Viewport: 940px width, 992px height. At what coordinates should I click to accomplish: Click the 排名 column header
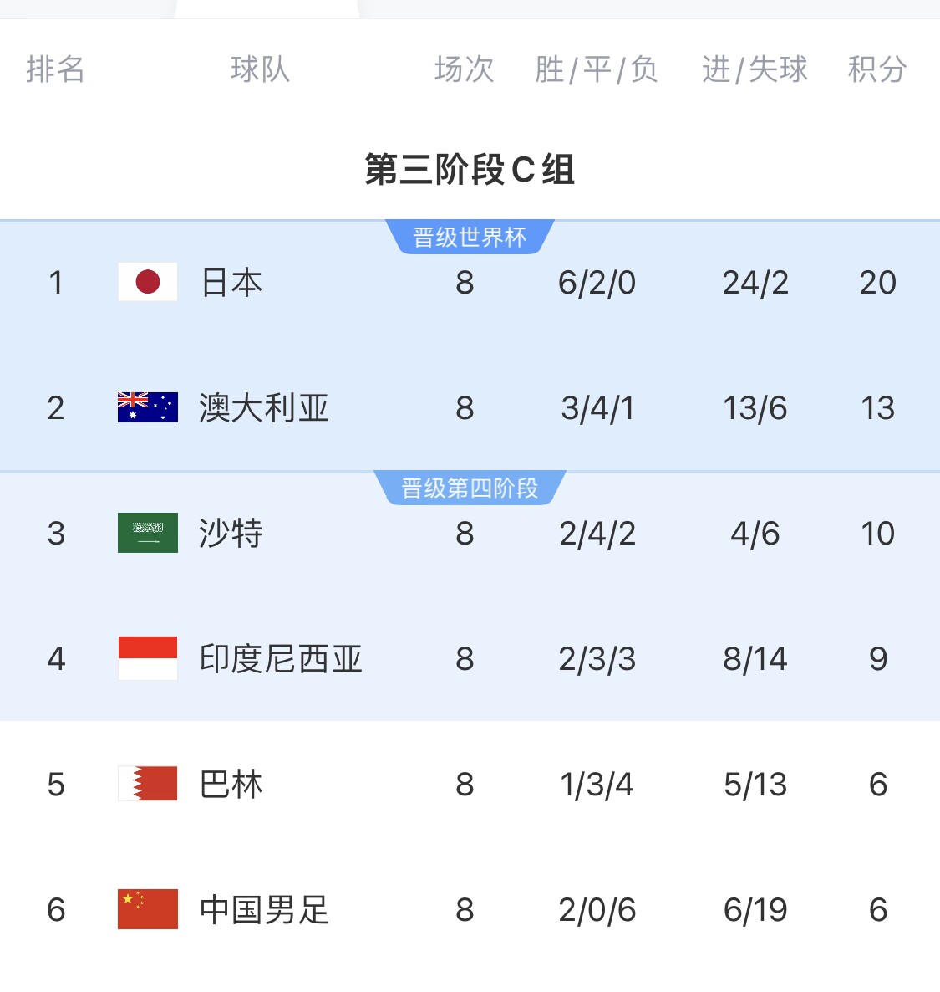(55, 69)
